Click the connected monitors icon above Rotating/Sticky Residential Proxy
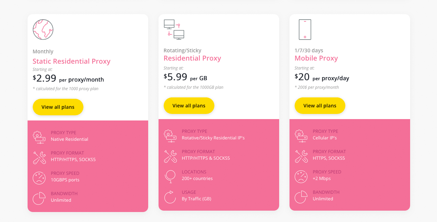 coord(174,29)
